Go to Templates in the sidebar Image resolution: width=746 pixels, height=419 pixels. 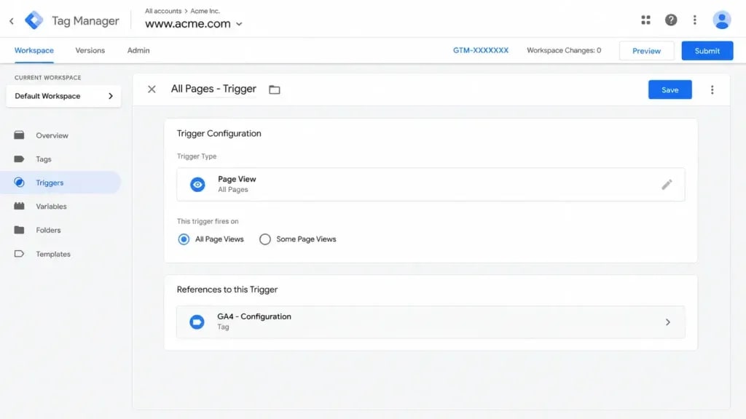coord(52,254)
